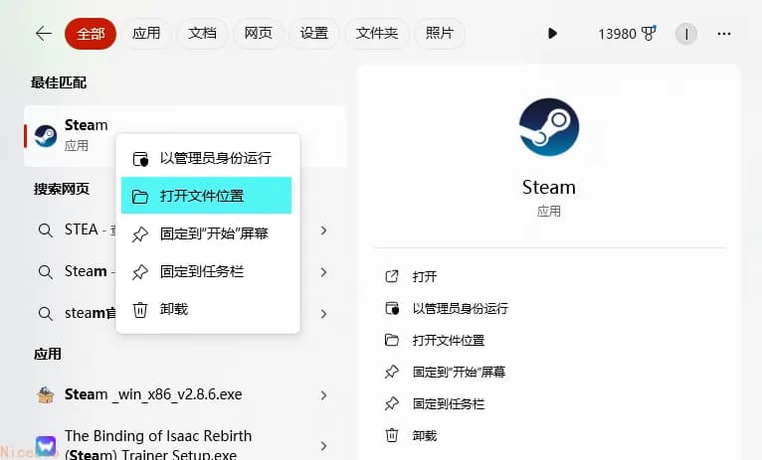Click the trash icon in the context menu
Viewport: 762px width, 460px height.
(x=140, y=310)
